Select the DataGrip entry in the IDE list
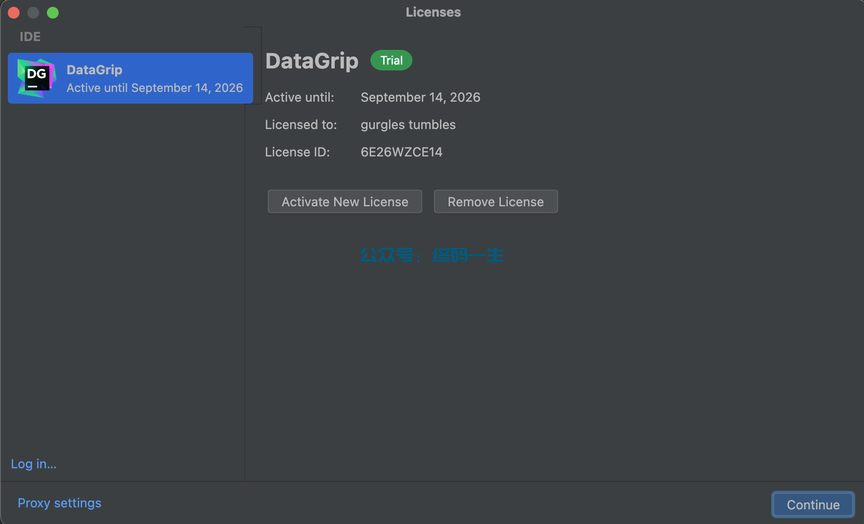The width and height of the screenshot is (864, 524). (130, 78)
